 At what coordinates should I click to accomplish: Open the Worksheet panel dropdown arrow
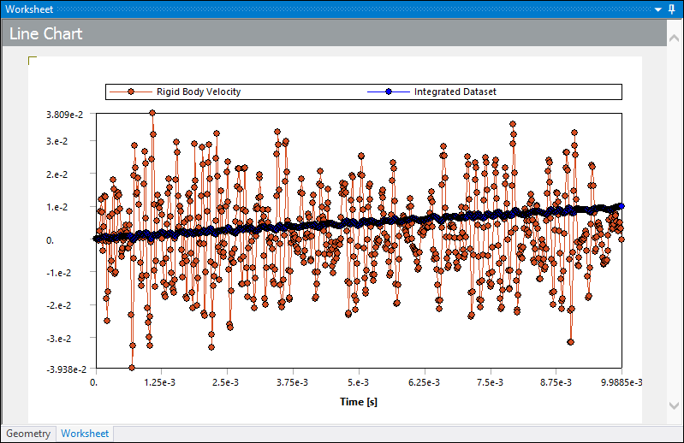pyautogui.click(x=658, y=9)
